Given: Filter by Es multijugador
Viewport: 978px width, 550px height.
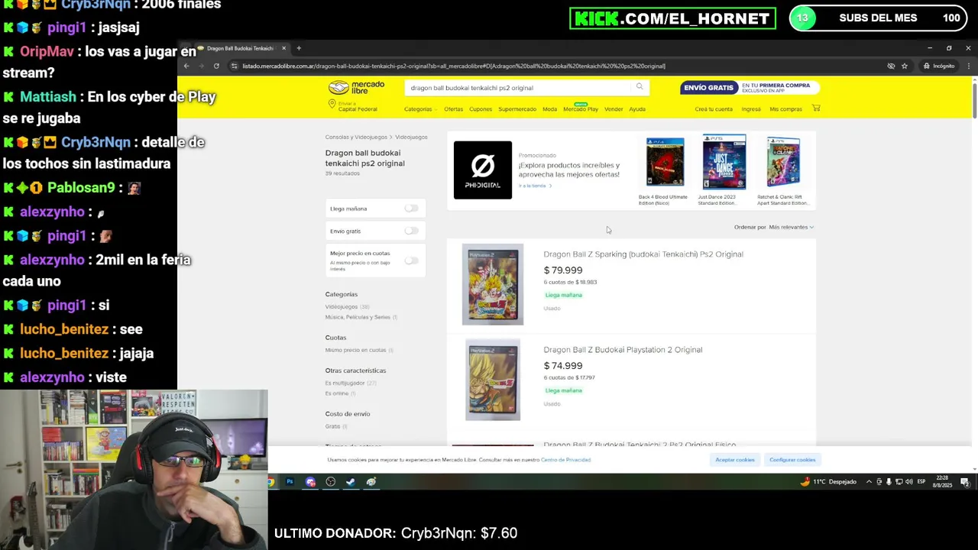Looking at the screenshot, I should (x=345, y=383).
